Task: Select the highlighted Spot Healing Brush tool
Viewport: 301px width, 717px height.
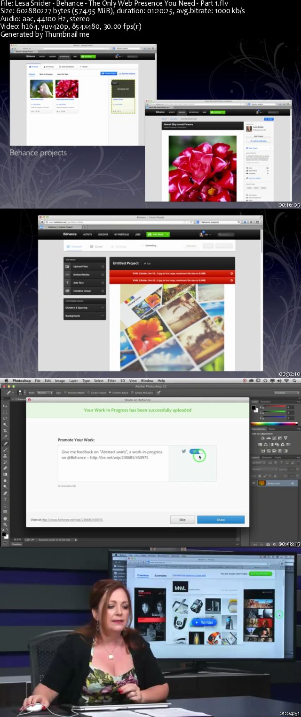Action: pyautogui.click(x=5, y=443)
